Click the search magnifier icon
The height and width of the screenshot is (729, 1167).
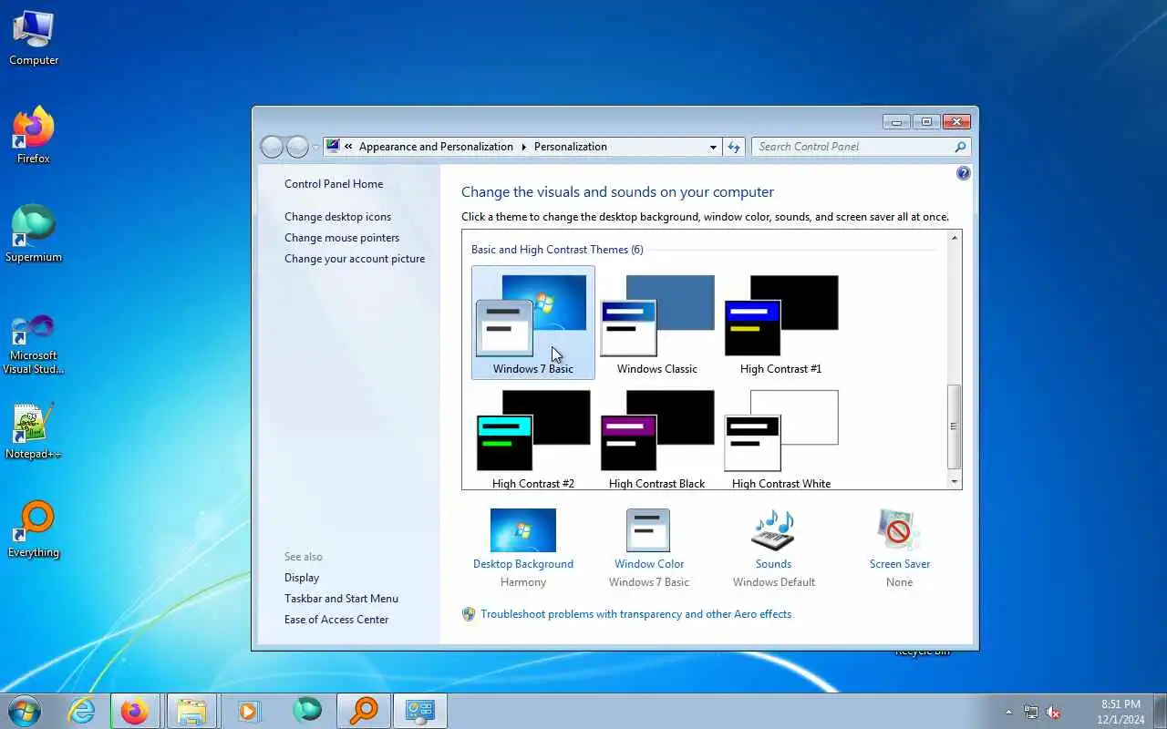click(x=960, y=147)
